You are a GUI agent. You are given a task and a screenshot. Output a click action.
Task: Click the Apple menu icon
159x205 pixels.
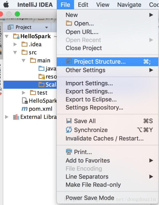(6, 5)
